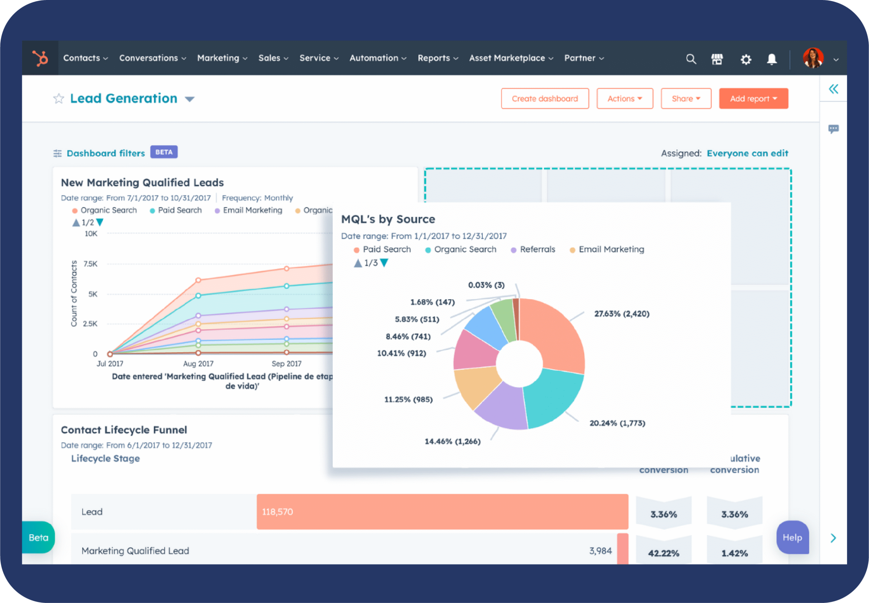Open the Reports menu

tap(437, 58)
